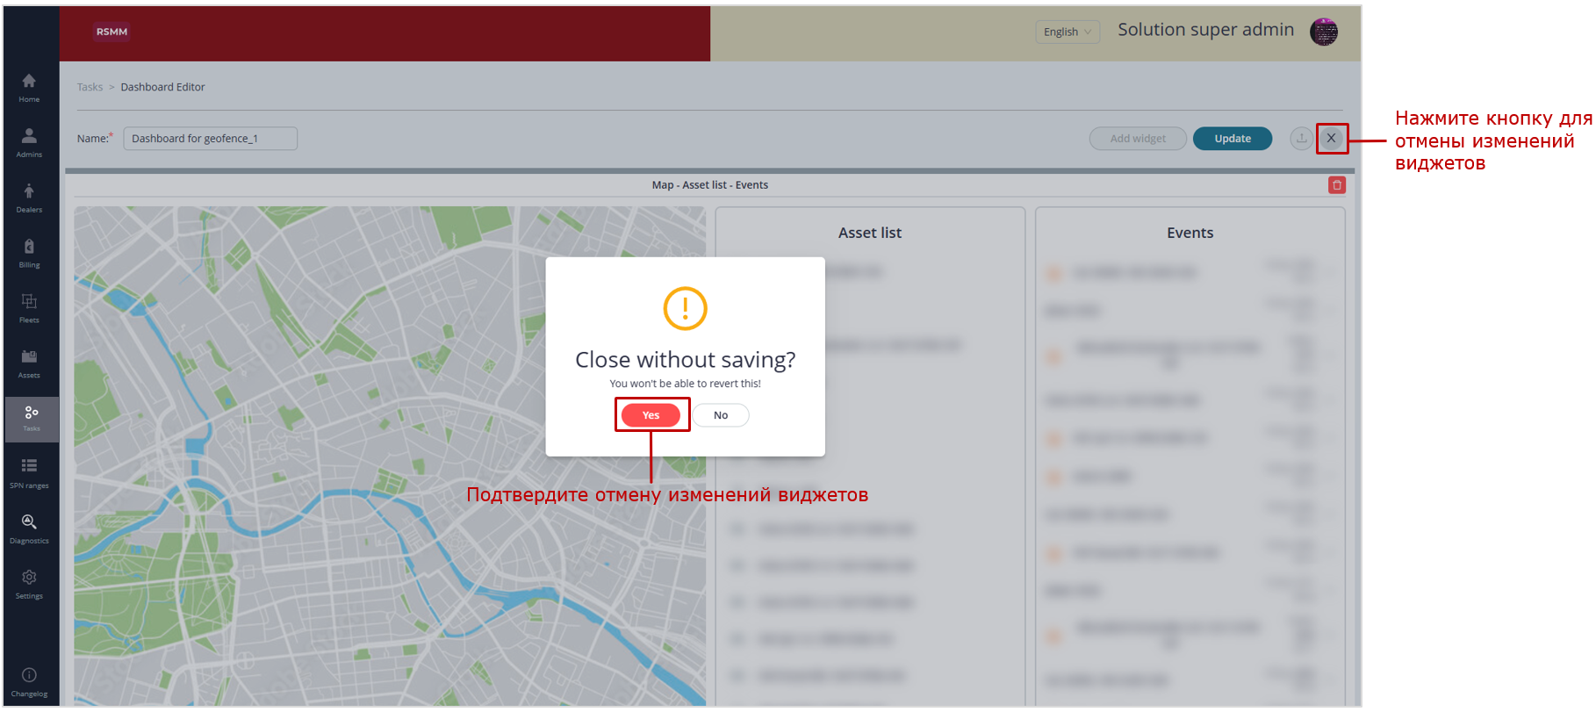The image size is (1596, 719).
Task: Go to Admins section in sidebar
Action: pos(29,142)
